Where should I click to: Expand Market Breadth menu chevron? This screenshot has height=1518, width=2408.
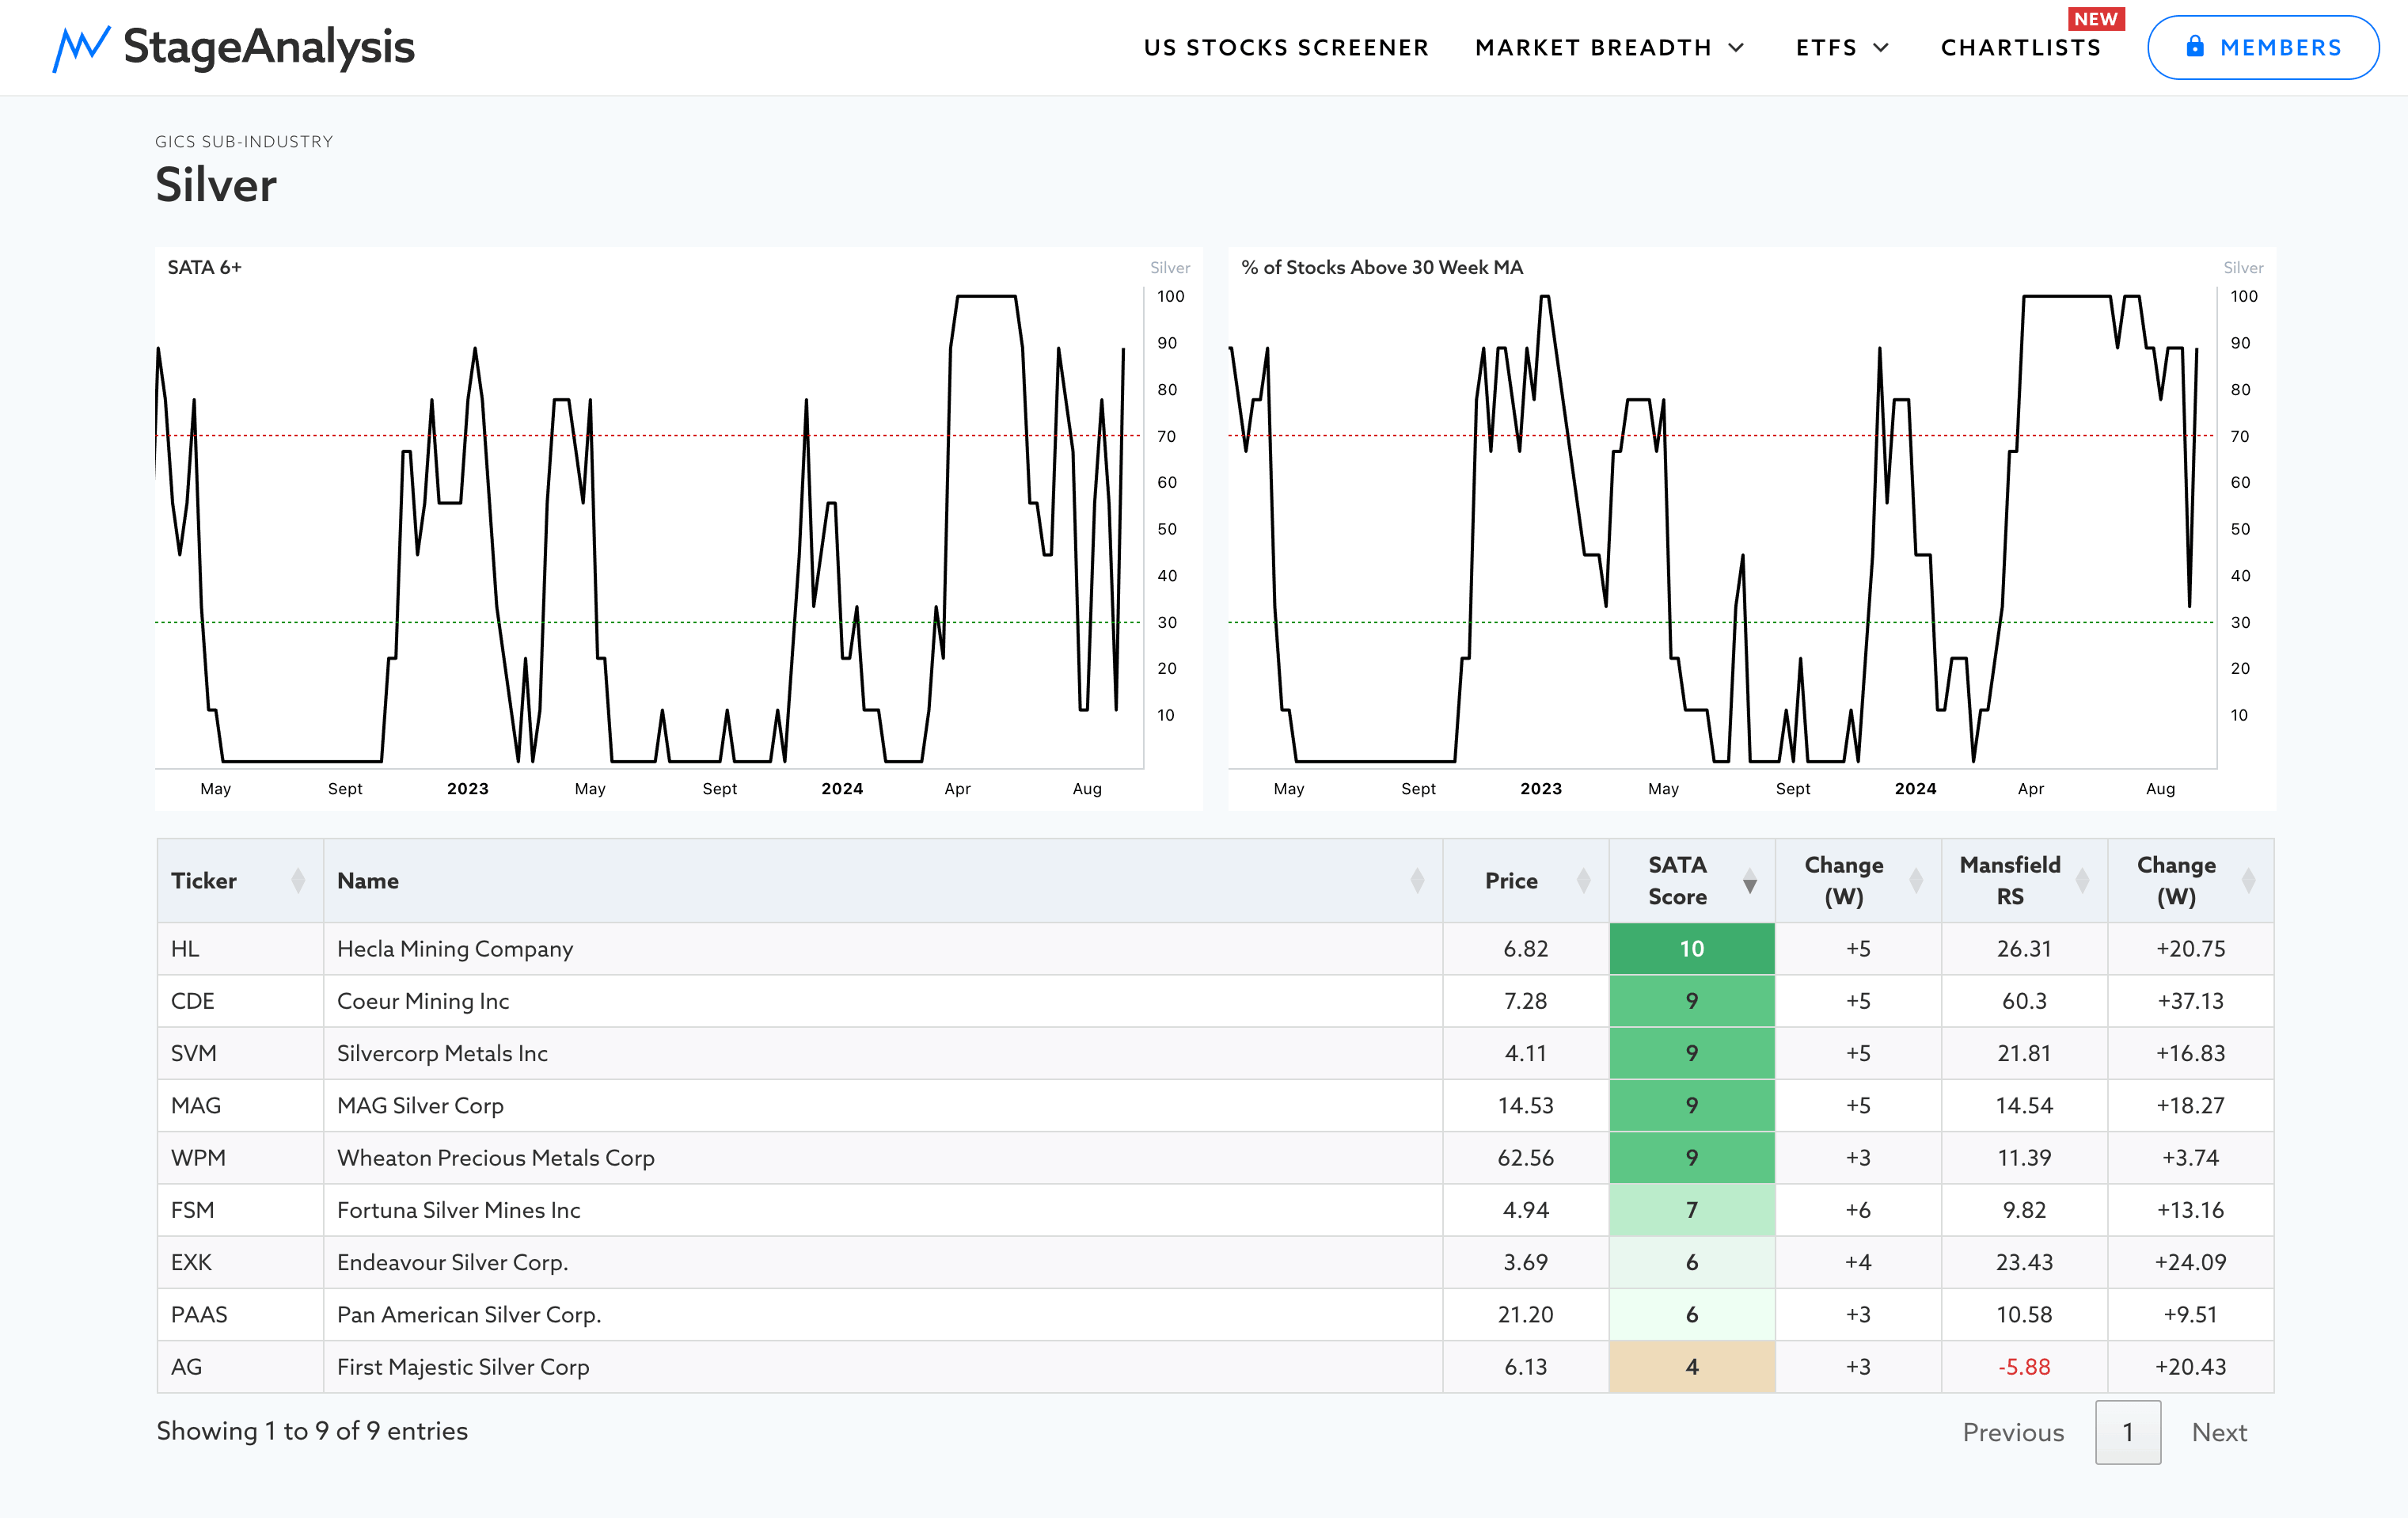[x=1736, y=48]
